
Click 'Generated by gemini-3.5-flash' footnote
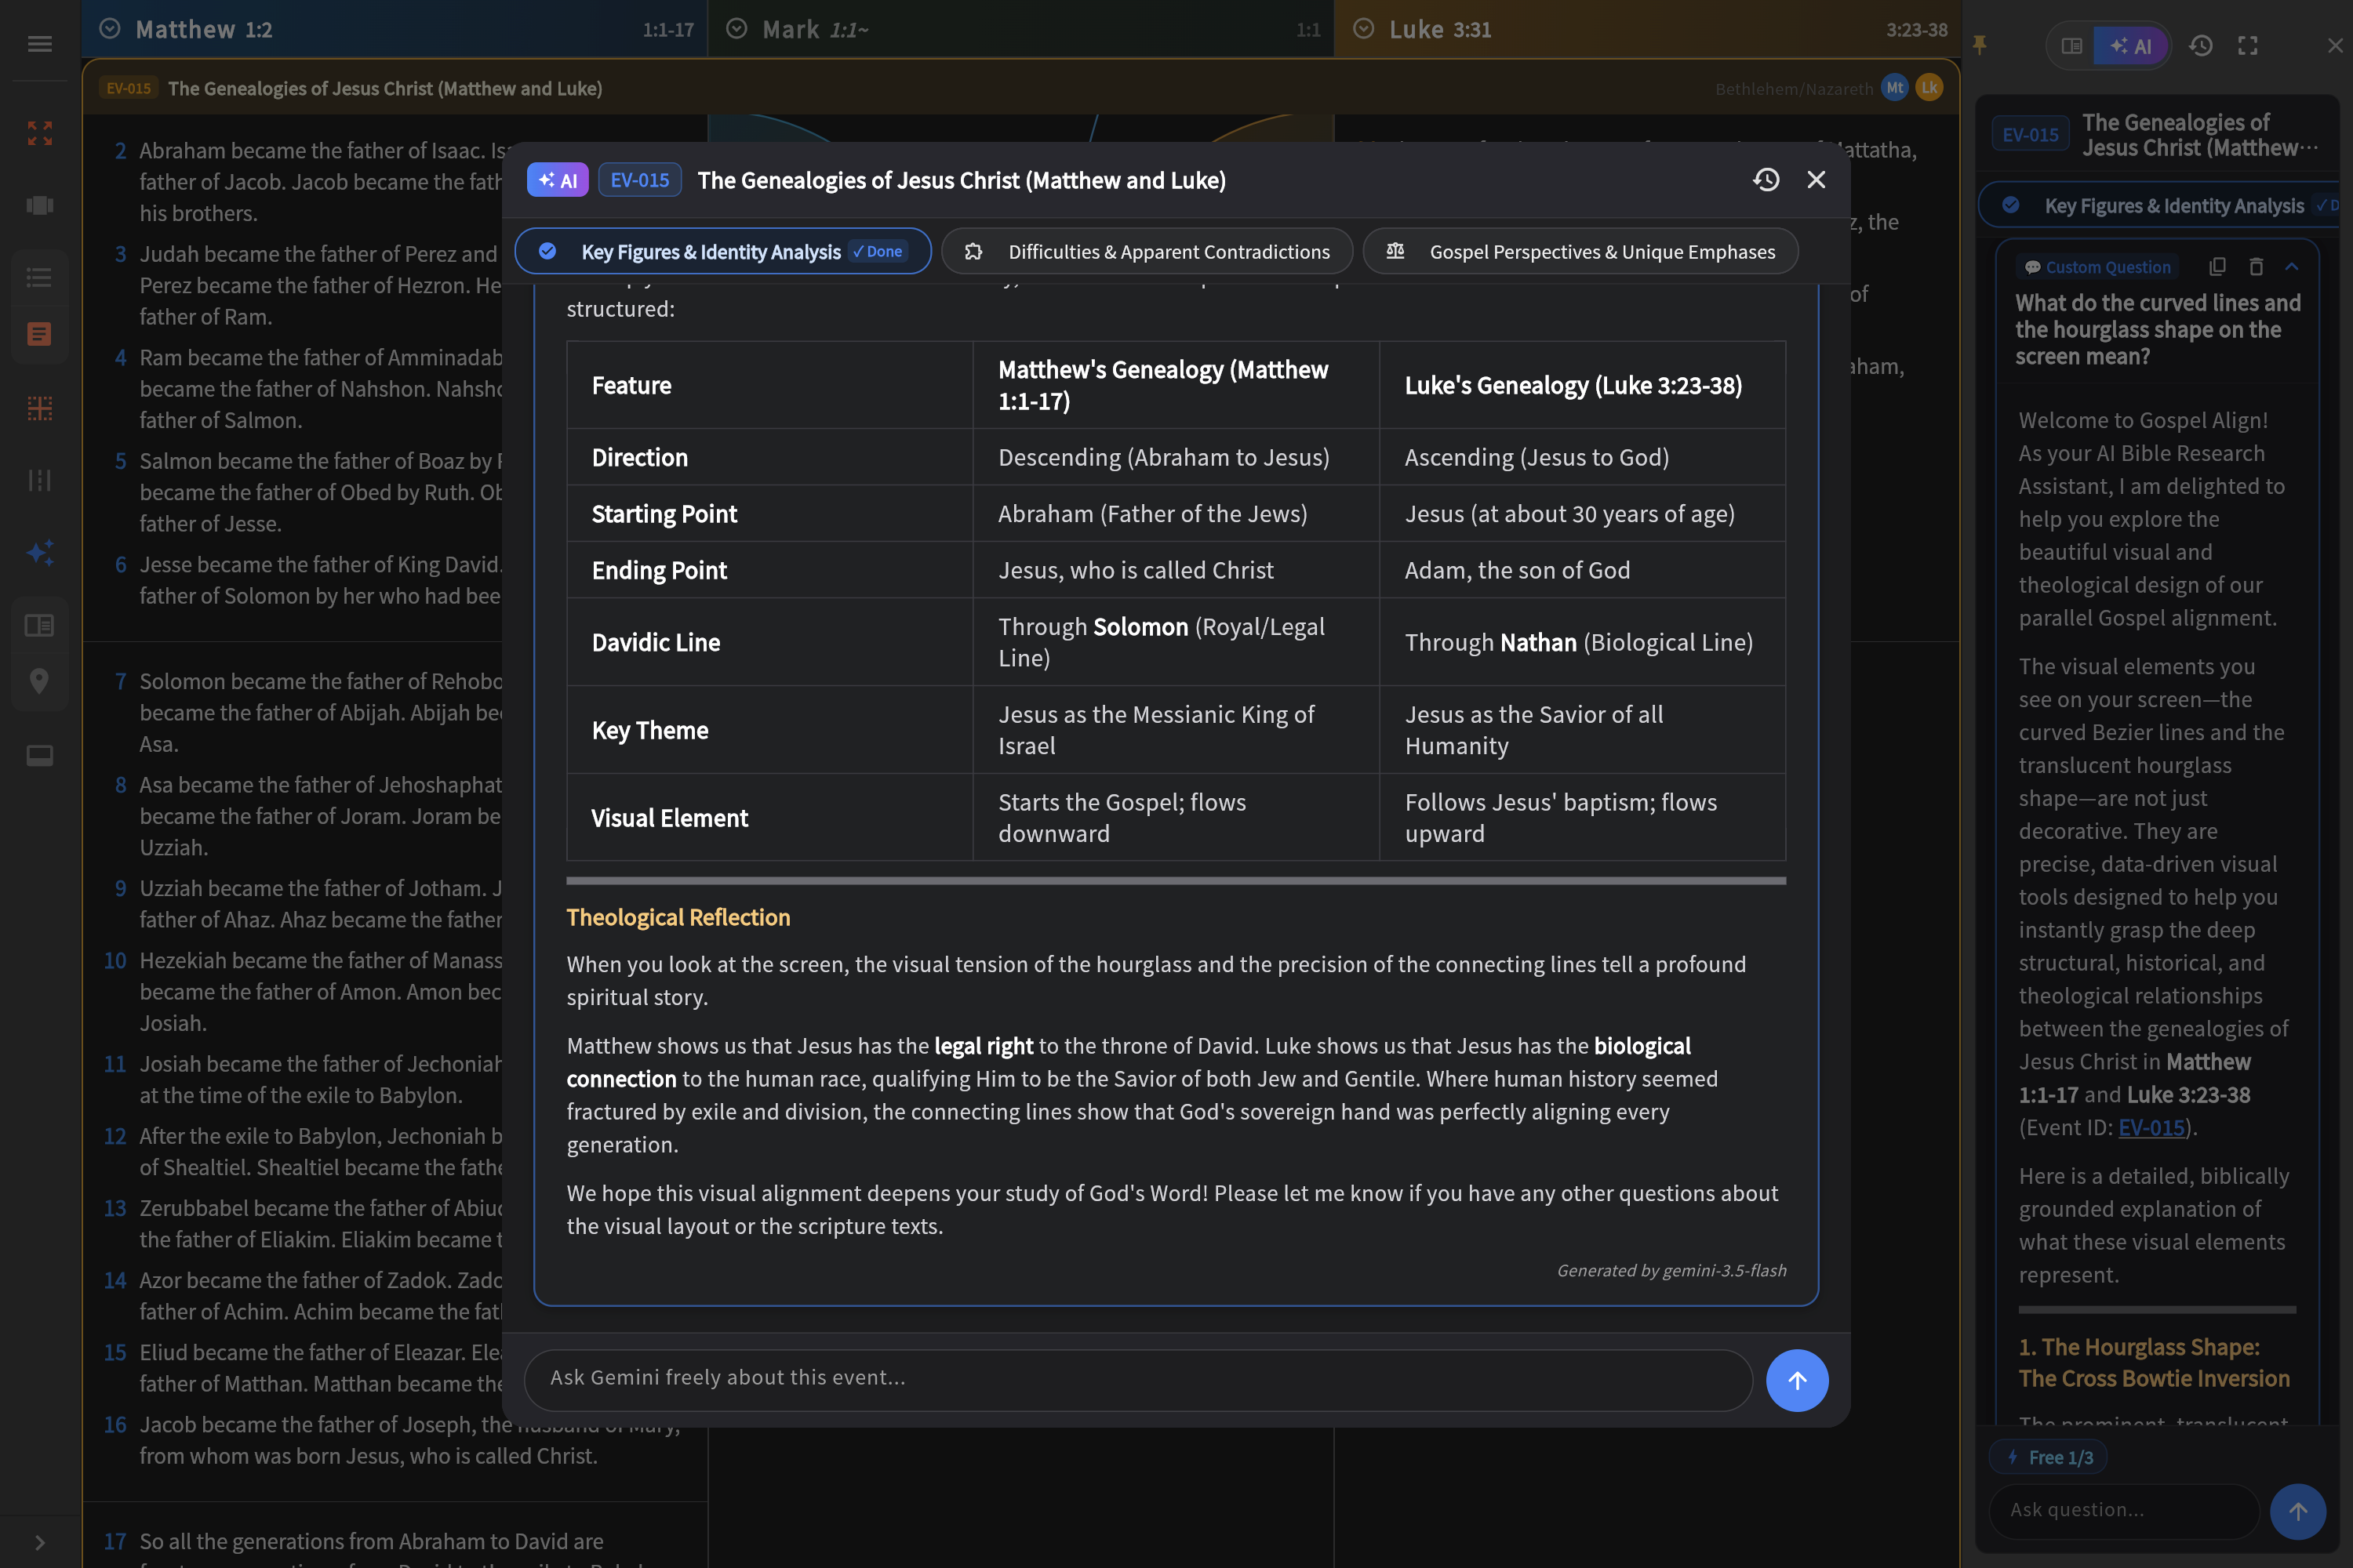[1671, 1270]
